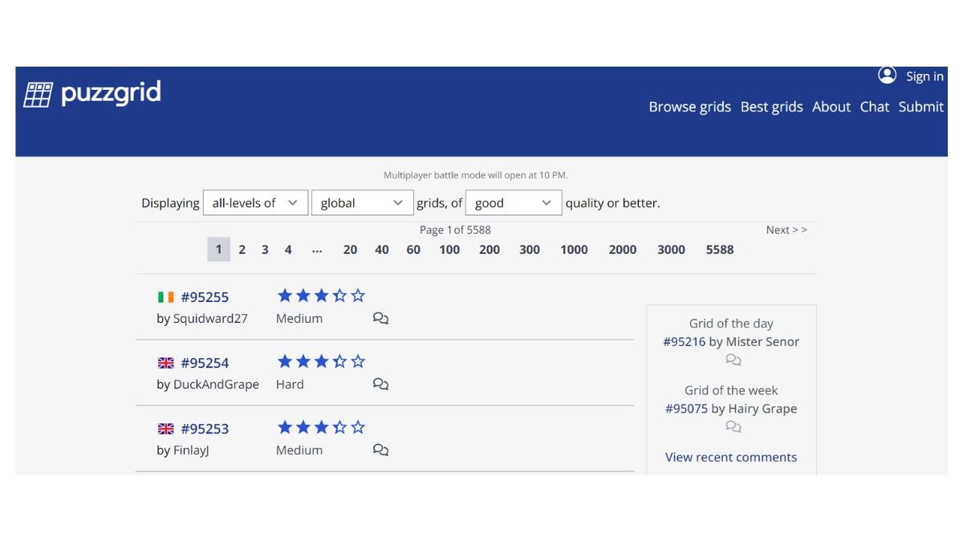The image size is (963, 542).
Task: Click comments icon under Grid of the day
Action: [733, 361]
